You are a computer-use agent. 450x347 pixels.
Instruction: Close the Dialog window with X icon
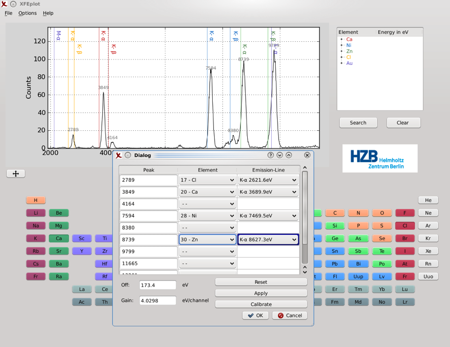pyautogui.click(x=307, y=155)
